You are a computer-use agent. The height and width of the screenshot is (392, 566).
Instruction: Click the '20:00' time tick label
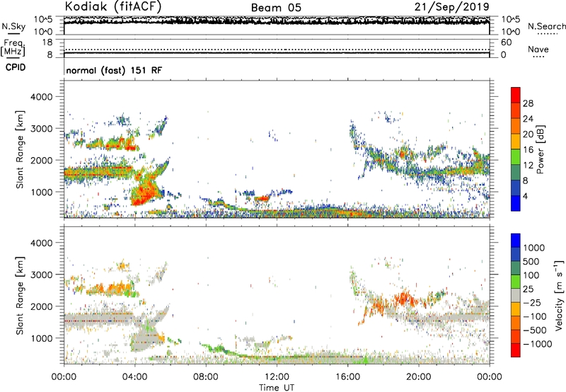(419, 377)
